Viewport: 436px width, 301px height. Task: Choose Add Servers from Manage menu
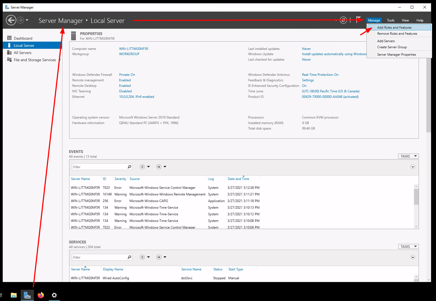tap(399, 41)
